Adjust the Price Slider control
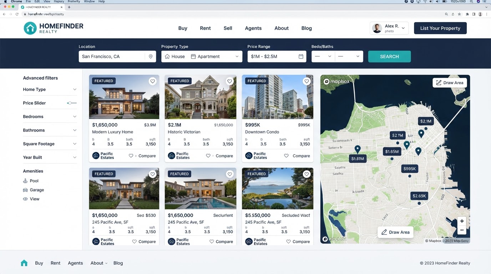The height and width of the screenshot is (274, 491). [72, 103]
